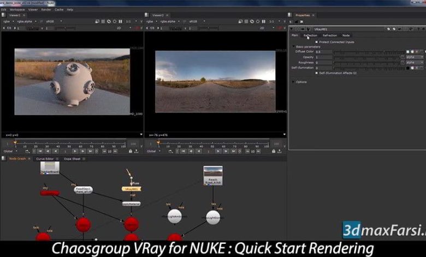Click Viewer1 flipbook export icon

click(x=136, y=151)
